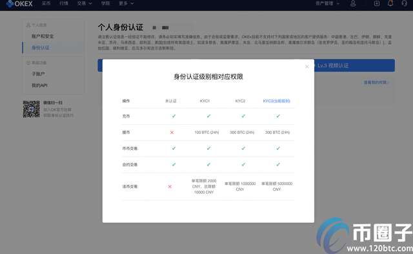
Task: Close the 身份认证级别相对应权限 dialog
Action: tap(307, 67)
